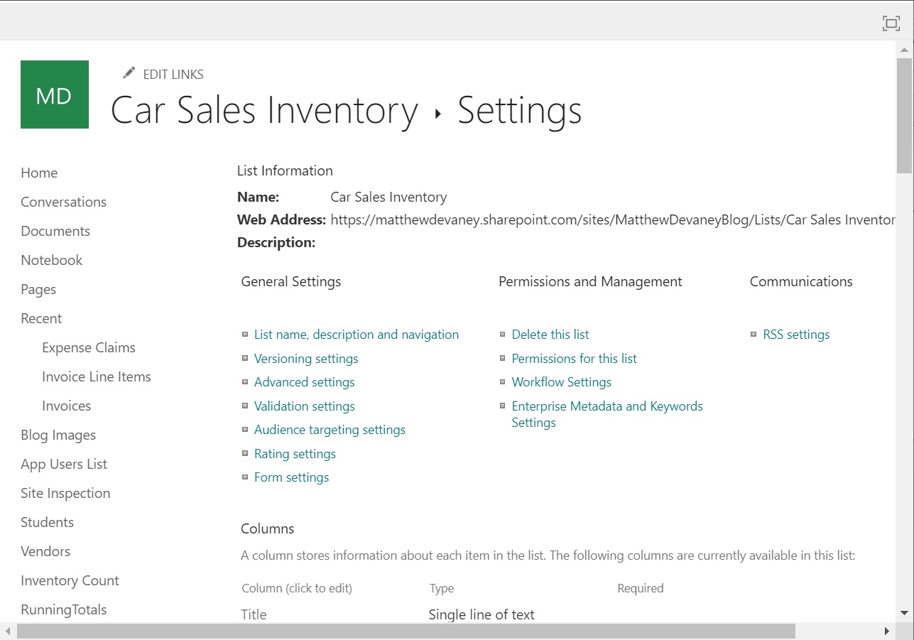This screenshot has height=640, width=914.
Task: Click the Edit Links pencil icon
Action: 129,72
